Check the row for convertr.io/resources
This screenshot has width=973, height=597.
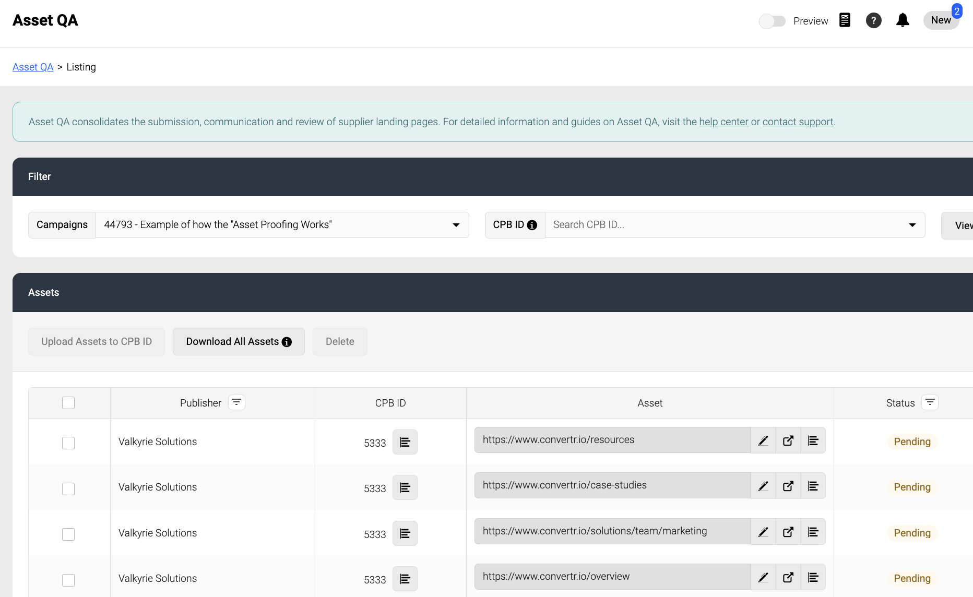68,443
